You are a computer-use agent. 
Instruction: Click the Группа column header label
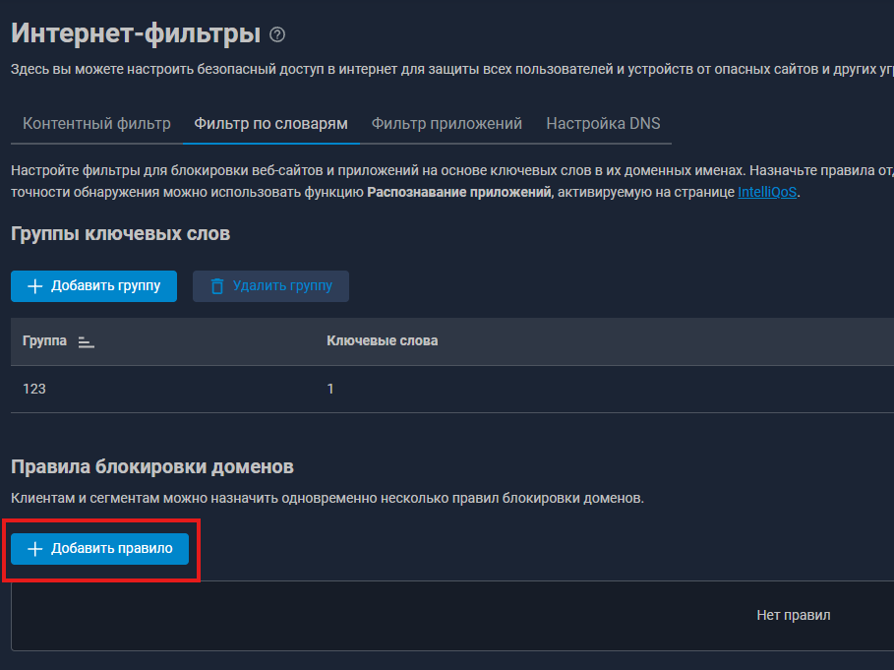(x=44, y=341)
